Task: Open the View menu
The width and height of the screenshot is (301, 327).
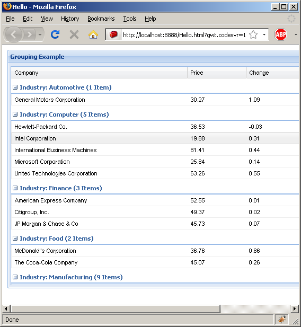Action: coord(47,19)
